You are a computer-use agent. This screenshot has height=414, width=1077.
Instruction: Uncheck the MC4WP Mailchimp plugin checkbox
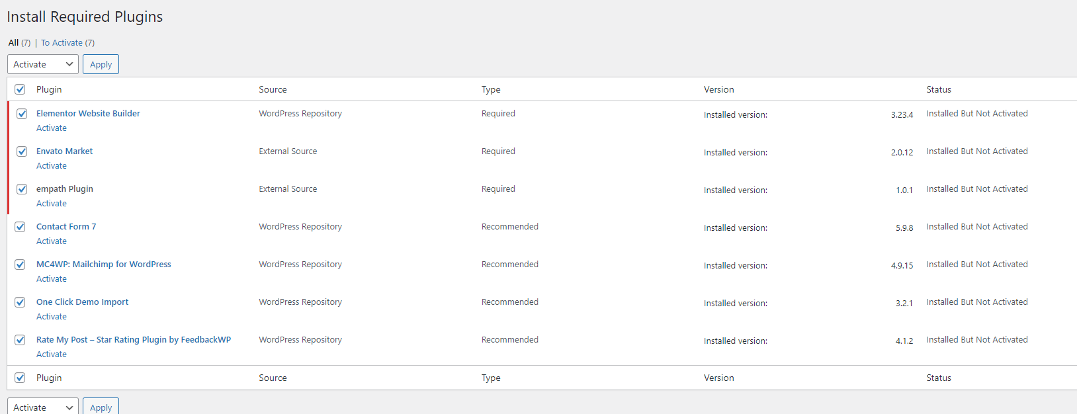pos(21,265)
